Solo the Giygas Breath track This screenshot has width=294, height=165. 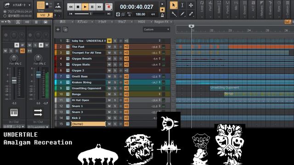pyautogui.click(x=115, y=59)
